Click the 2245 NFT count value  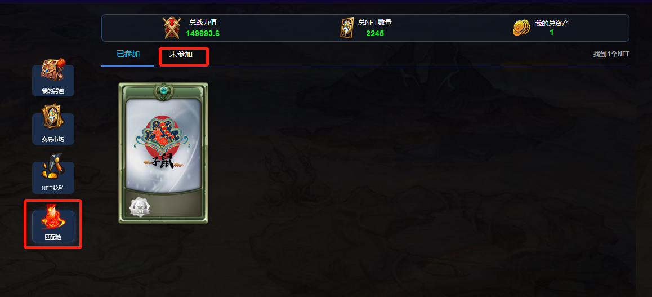click(375, 33)
